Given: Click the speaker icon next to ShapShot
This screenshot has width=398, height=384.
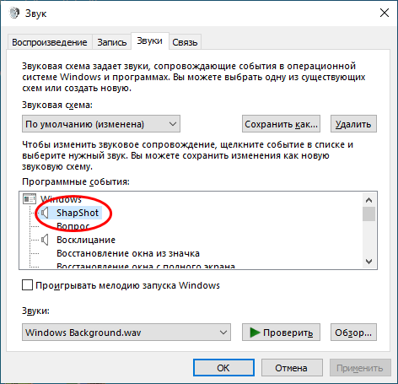Looking at the screenshot, I should (45, 213).
